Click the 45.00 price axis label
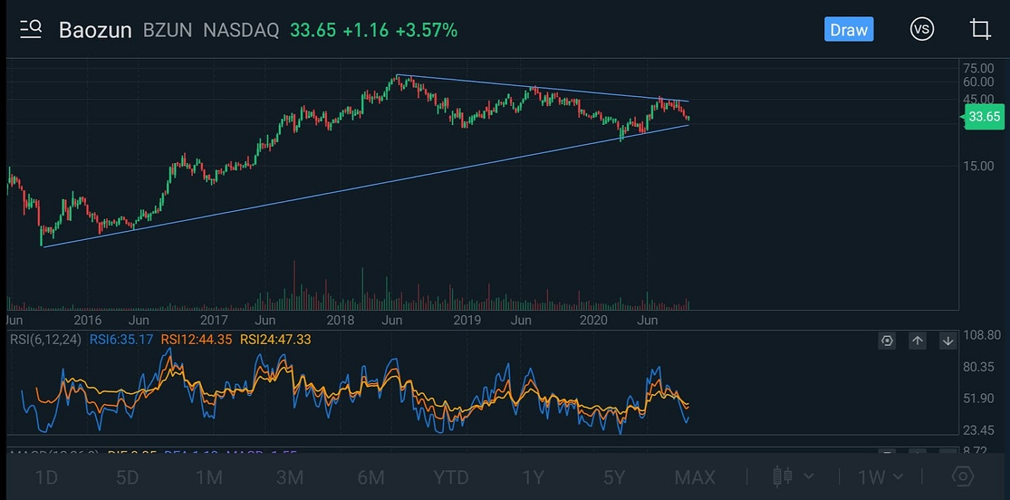Screen dimensions: 1010x500 [x=979, y=99]
